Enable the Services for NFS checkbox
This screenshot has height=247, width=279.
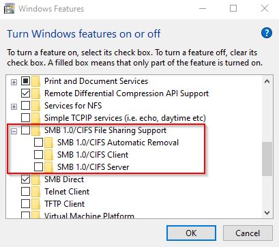pos(25,106)
